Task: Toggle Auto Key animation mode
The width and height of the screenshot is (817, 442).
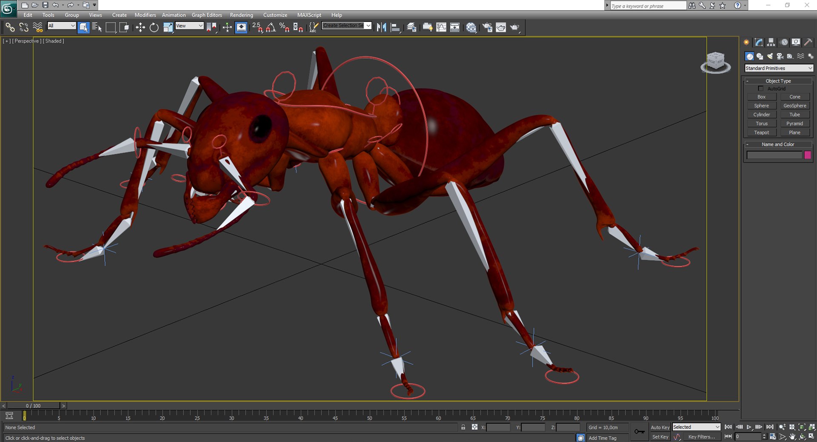Action: tap(660, 427)
